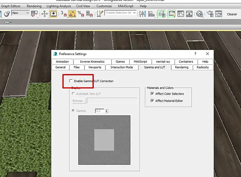Screen dimensions: 241x177
Task: Open the Civil View menu
Action: point(83,6)
